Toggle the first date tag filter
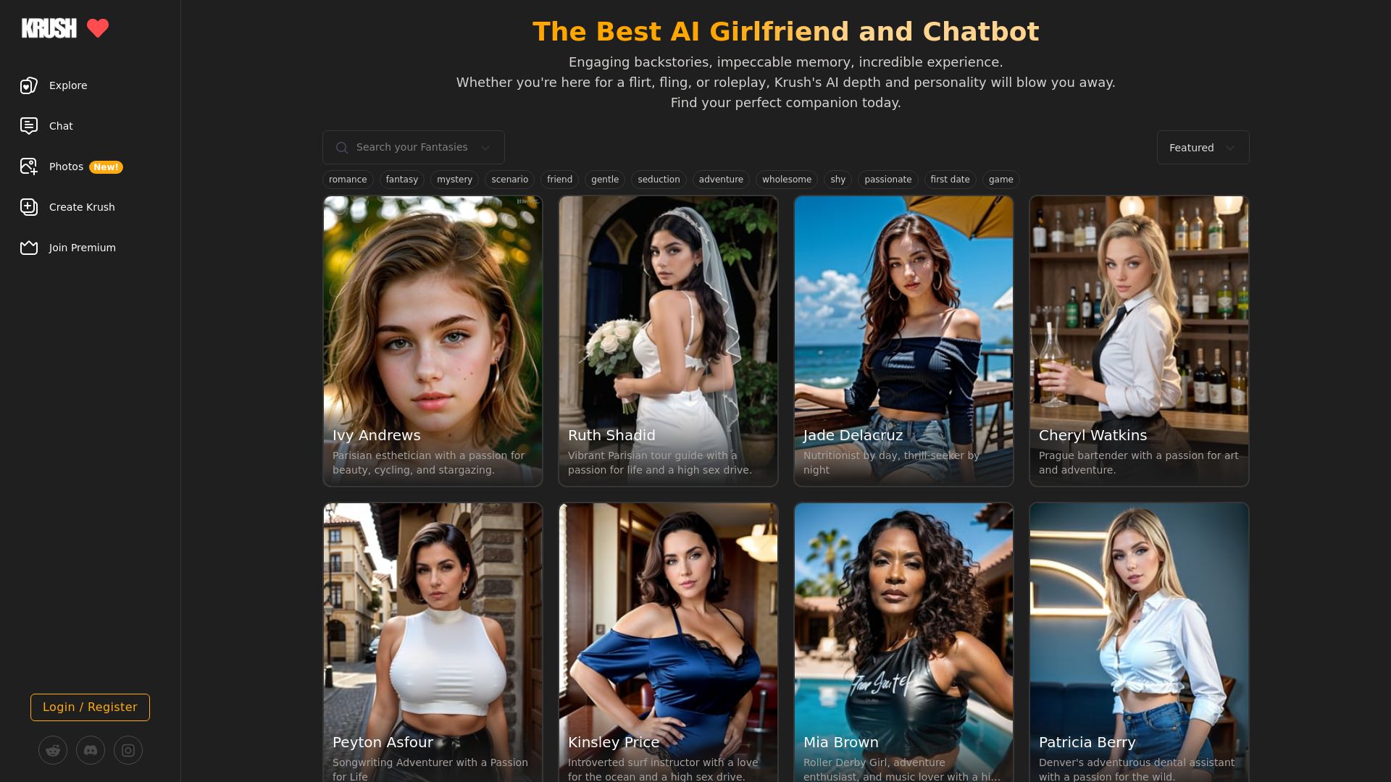The image size is (1391, 782). pyautogui.click(x=950, y=180)
